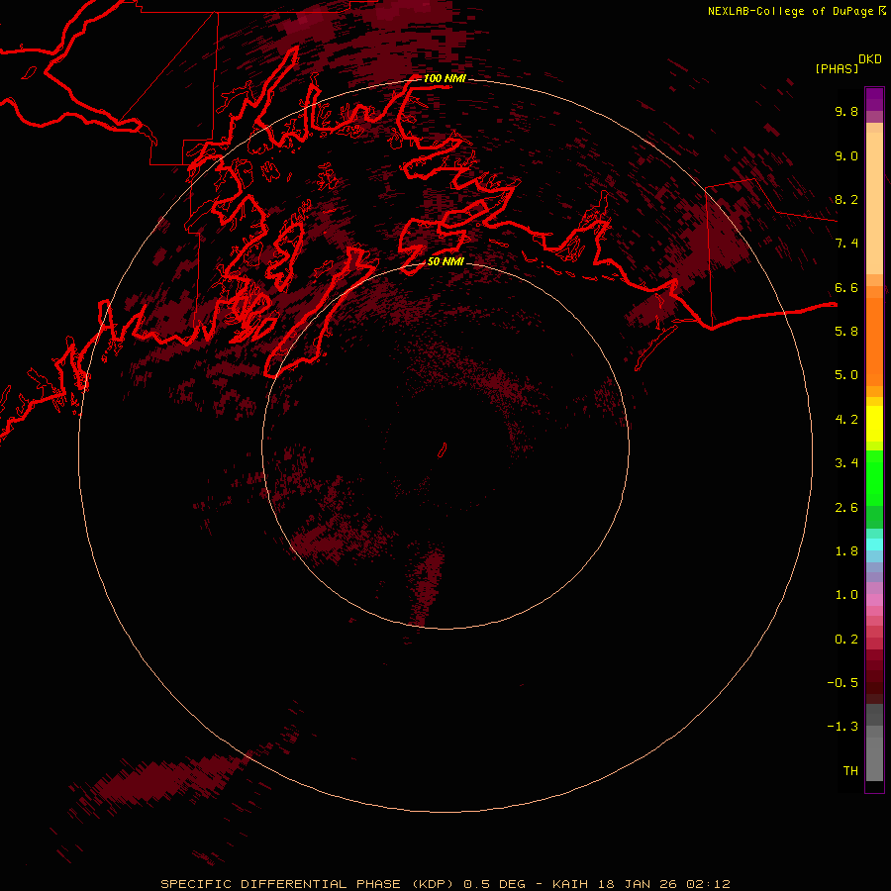Select the 5.8 scale value
This screenshot has width=891, height=891.
coord(846,332)
